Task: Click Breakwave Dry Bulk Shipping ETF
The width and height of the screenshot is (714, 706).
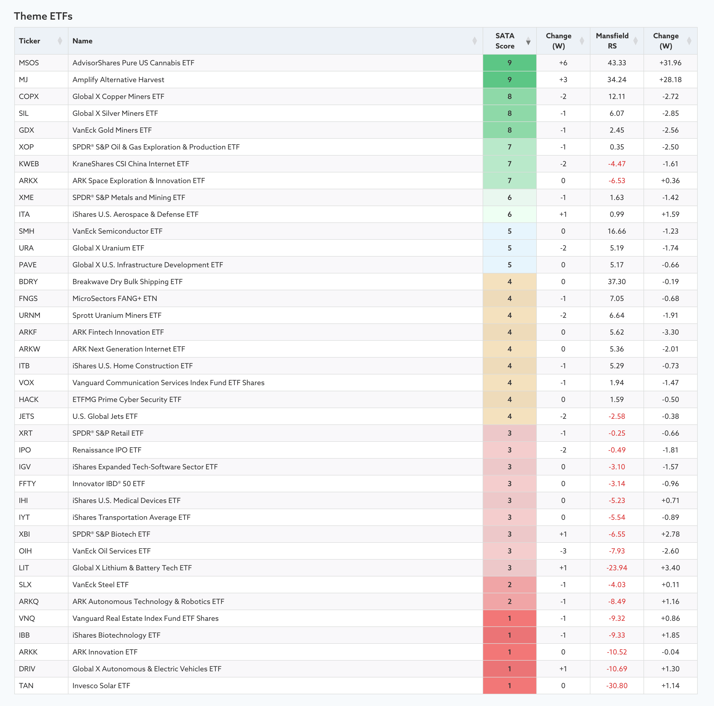Action: 127,282
